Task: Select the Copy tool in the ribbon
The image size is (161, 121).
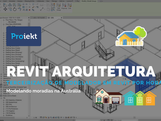Action: click(x=10, y=9)
